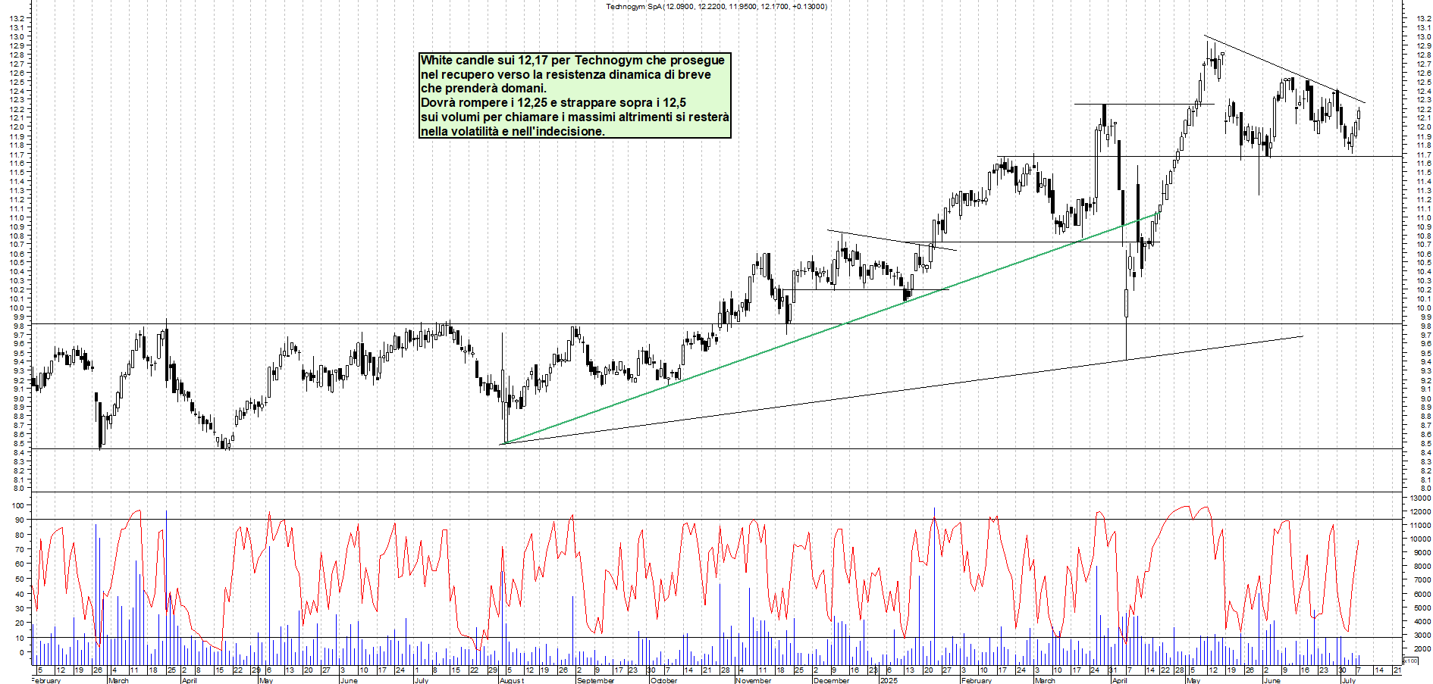Click the Technogym SpA chart title
Image resolution: width=1433 pixels, height=684 pixels.
coord(716,7)
